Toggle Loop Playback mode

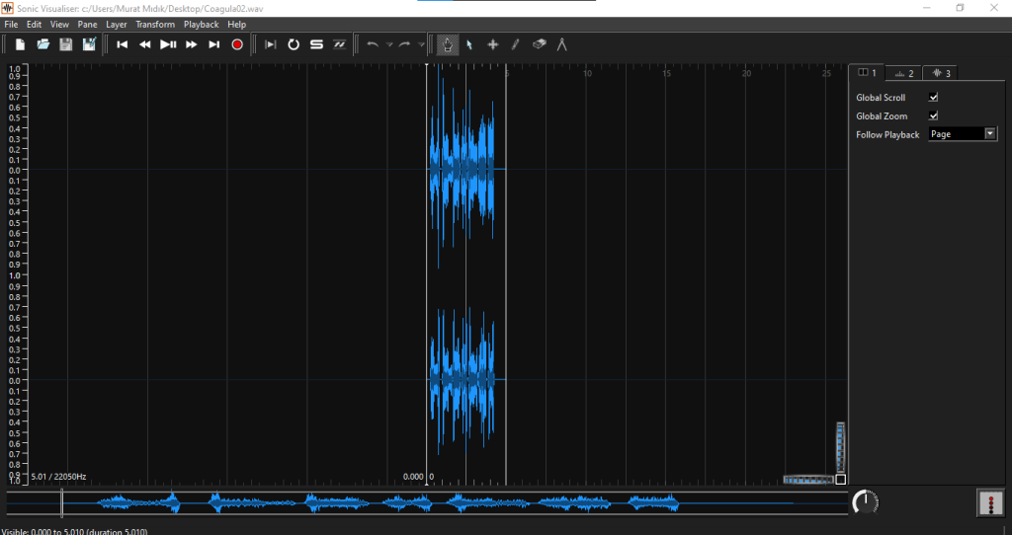coord(294,44)
